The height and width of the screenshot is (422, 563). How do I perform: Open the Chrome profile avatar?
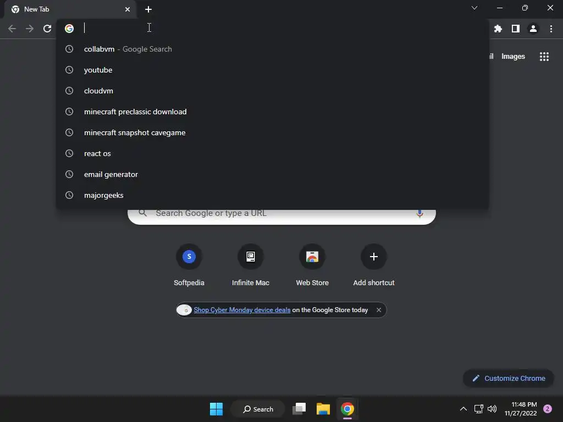pyautogui.click(x=533, y=29)
